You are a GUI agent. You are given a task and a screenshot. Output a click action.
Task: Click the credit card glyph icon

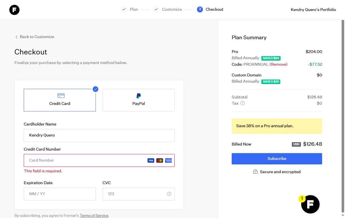point(61,96)
